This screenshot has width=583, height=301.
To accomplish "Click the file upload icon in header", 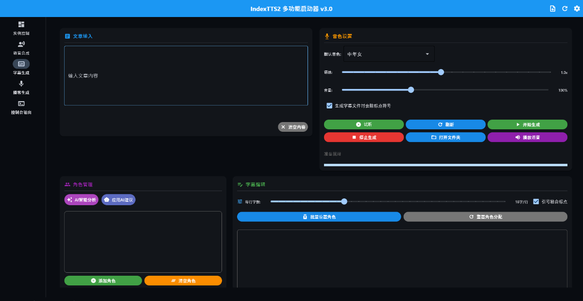I will [552, 9].
